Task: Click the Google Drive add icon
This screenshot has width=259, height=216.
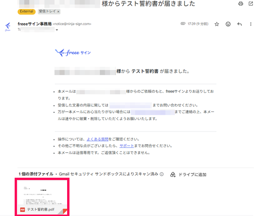Action: click(173, 174)
